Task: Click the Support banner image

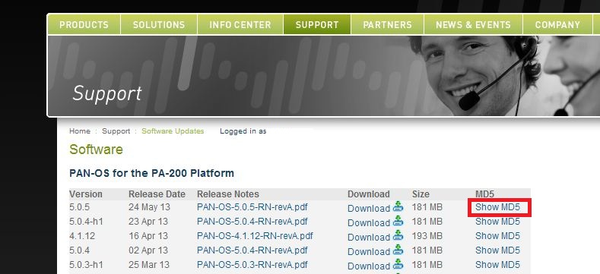Action: (323, 76)
